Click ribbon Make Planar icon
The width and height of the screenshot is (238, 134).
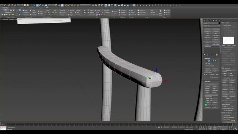pyautogui.click(x=160, y=12)
